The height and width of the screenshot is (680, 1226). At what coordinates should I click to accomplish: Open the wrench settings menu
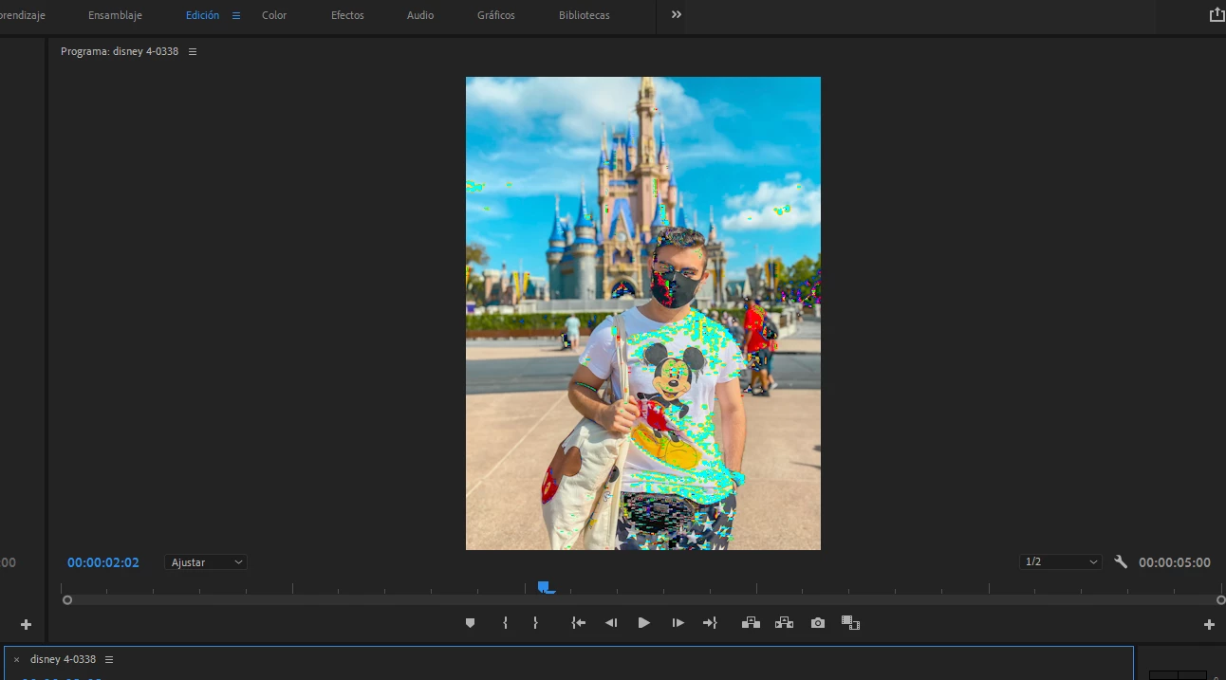tap(1121, 562)
